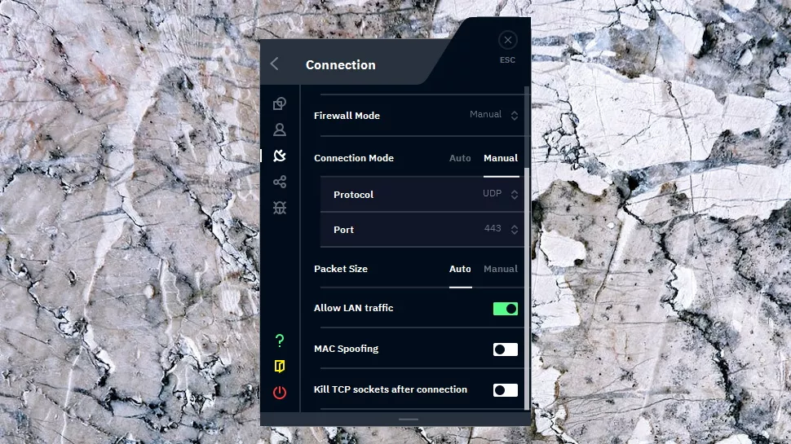This screenshot has height=444, width=791.
Task: Open the Account sidebar icon
Action: (x=280, y=130)
